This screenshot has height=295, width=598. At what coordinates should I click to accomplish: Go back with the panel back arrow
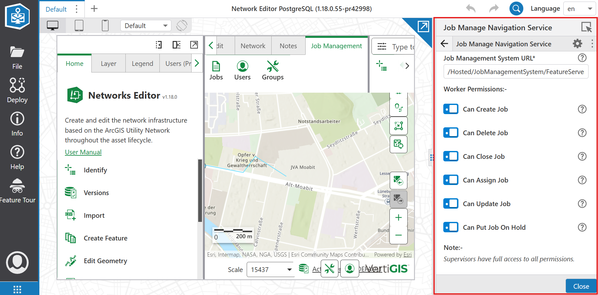(x=444, y=43)
